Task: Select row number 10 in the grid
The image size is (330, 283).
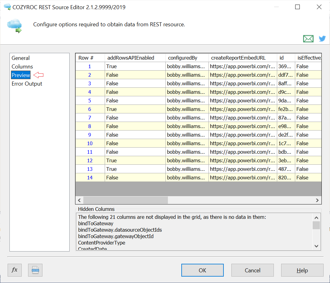Action: [90, 143]
